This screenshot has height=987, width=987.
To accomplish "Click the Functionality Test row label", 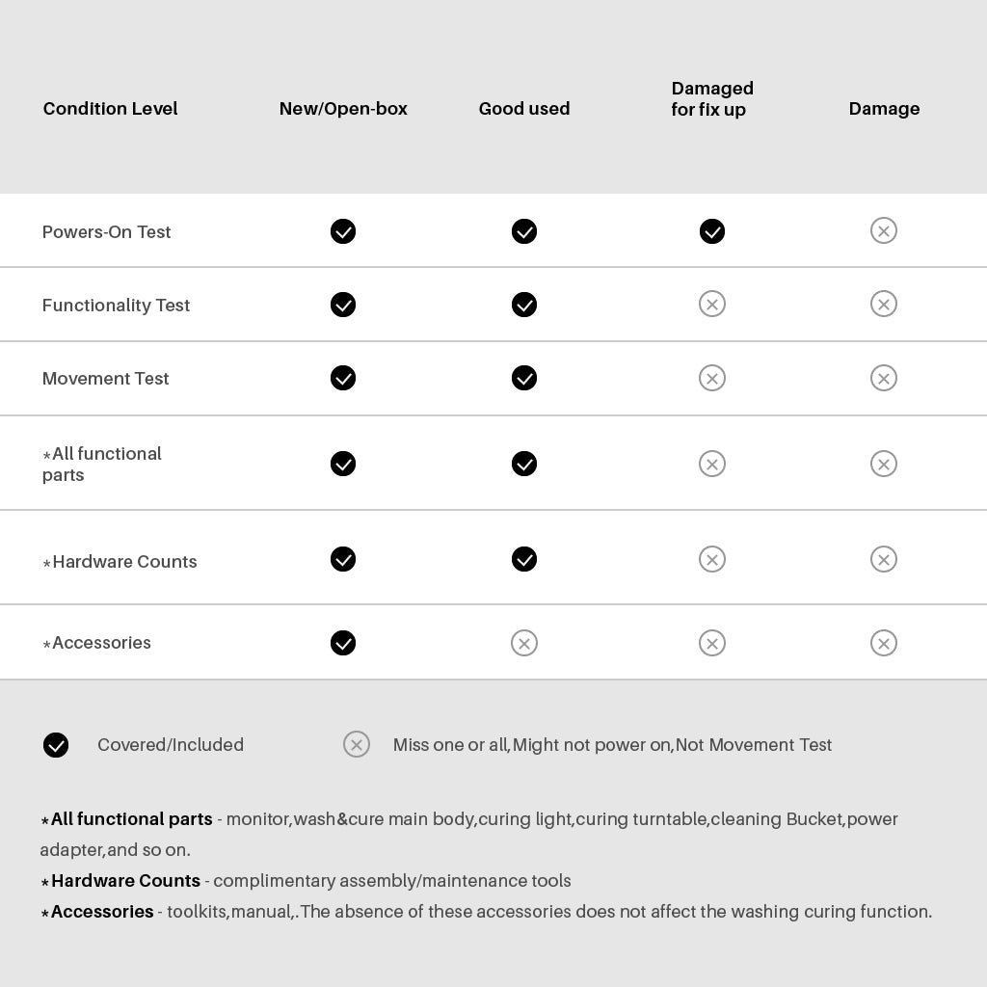I will pyautogui.click(x=116, y=306).
